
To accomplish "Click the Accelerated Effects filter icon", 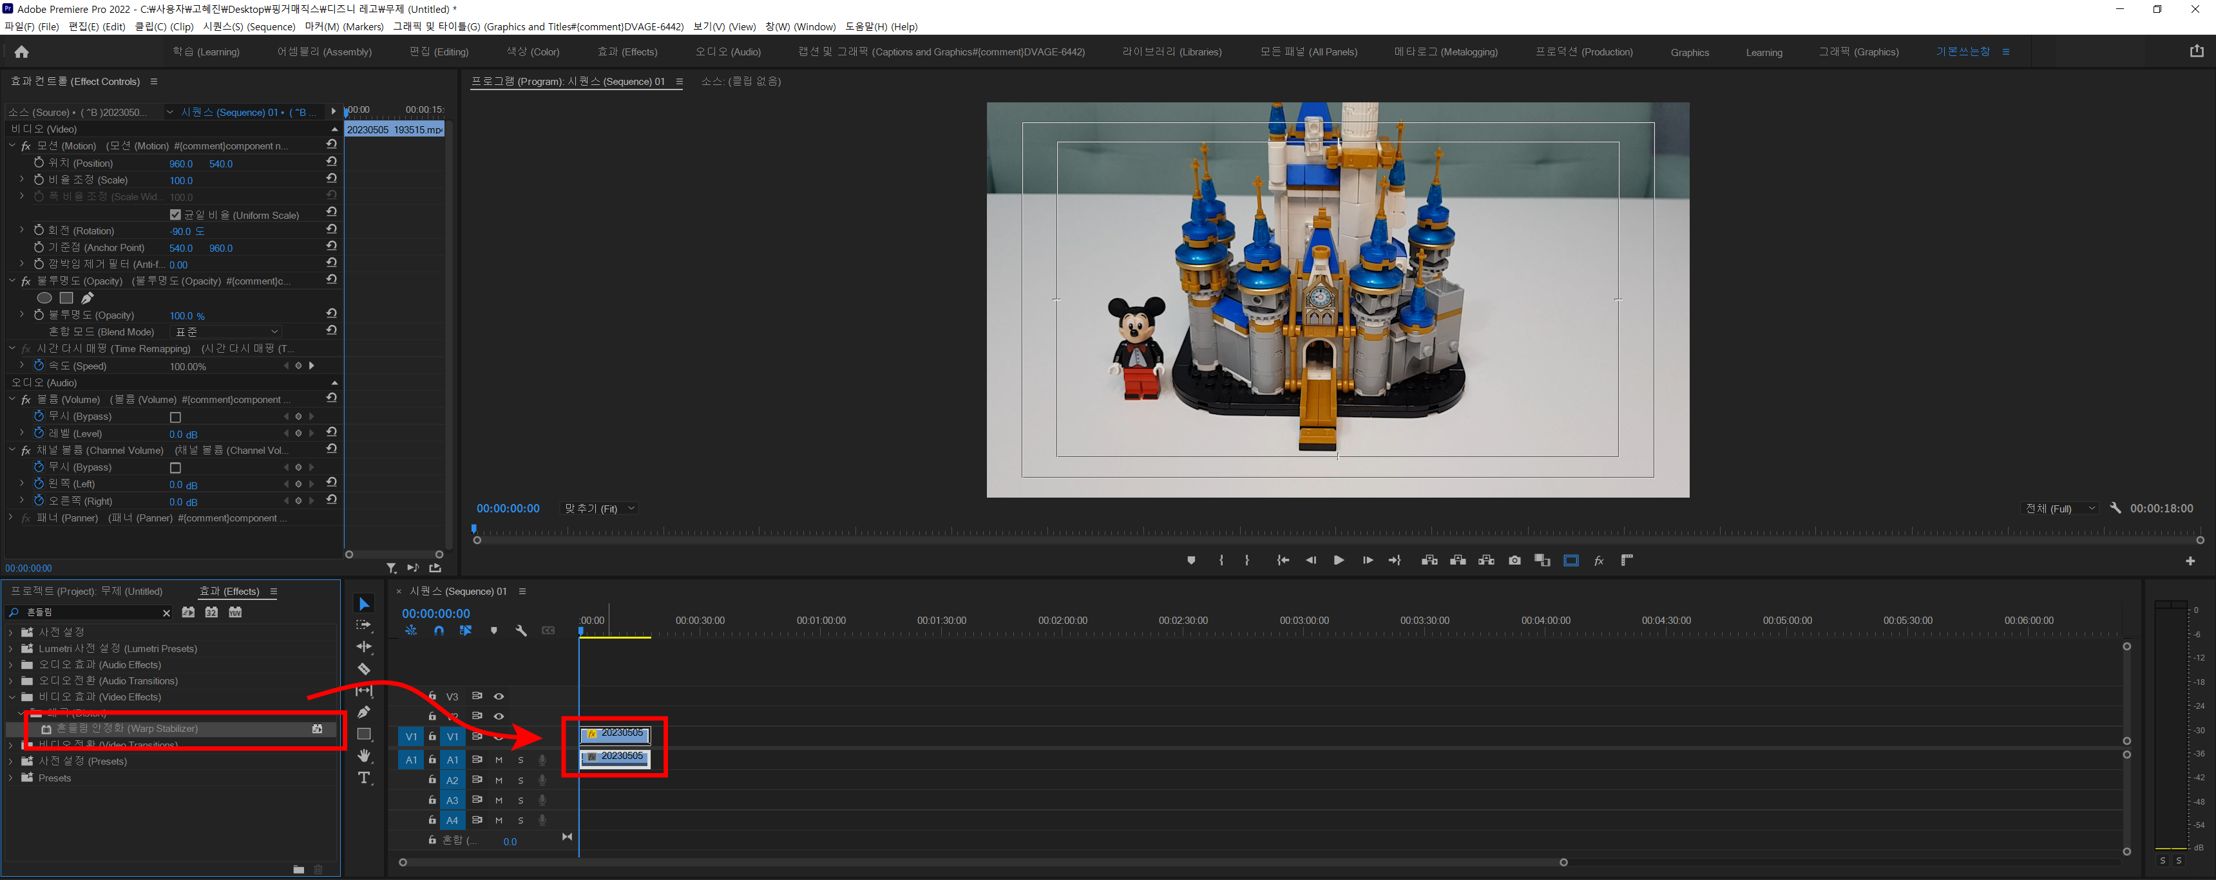I will 188,613.
